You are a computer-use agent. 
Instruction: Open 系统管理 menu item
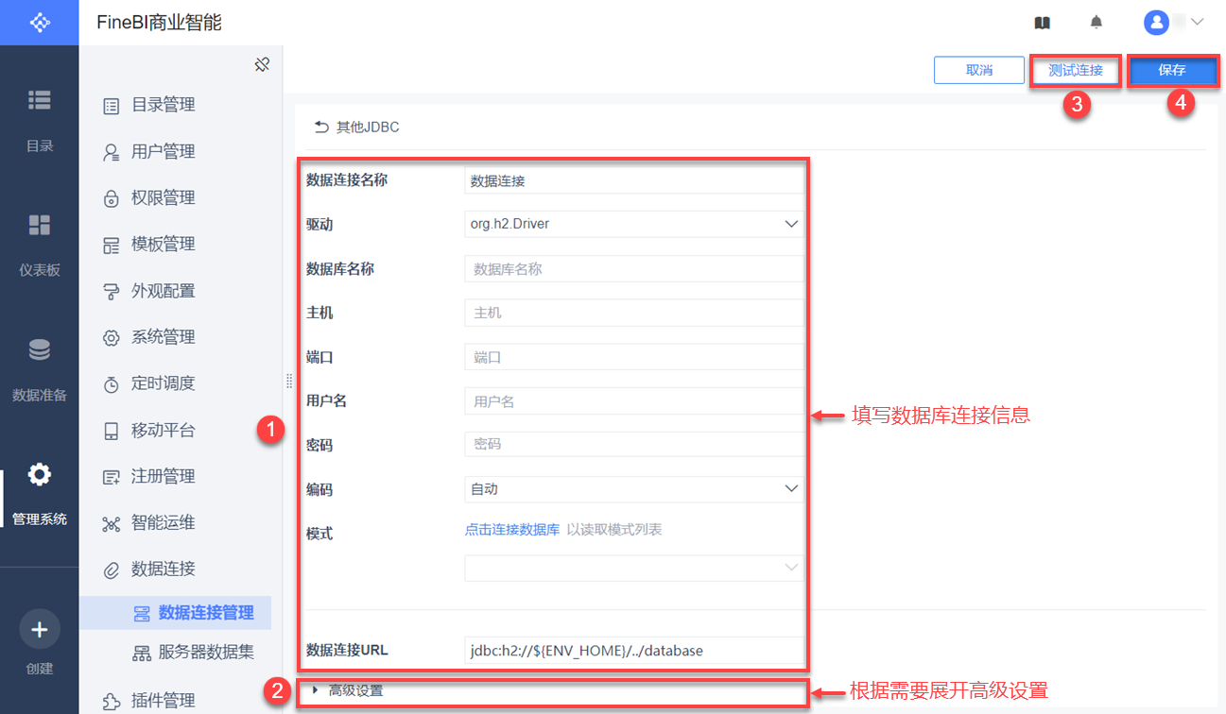[164, 337]
